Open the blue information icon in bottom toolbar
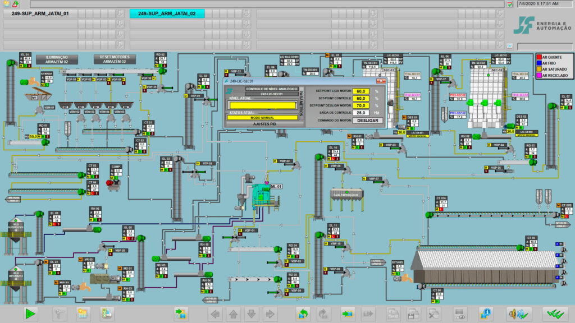Screen dimensions: 575x323 [x=485, y=314]
